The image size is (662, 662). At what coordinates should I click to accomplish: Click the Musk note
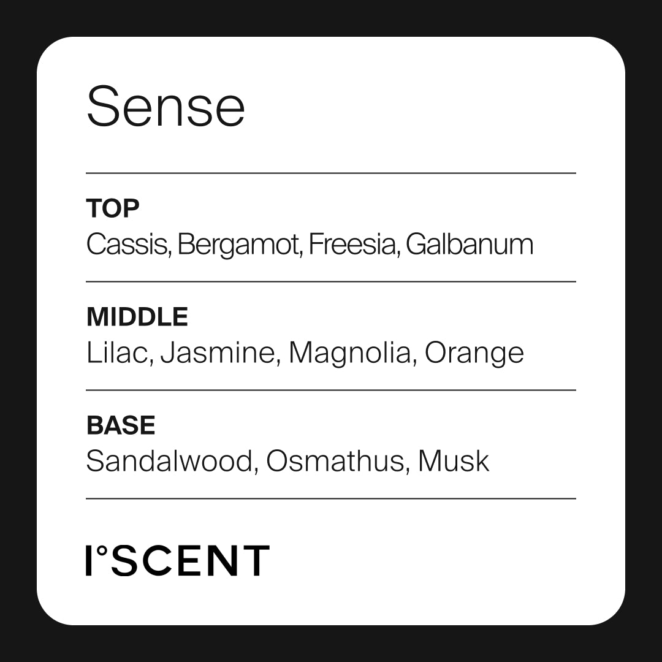click(x=454, y=462)
